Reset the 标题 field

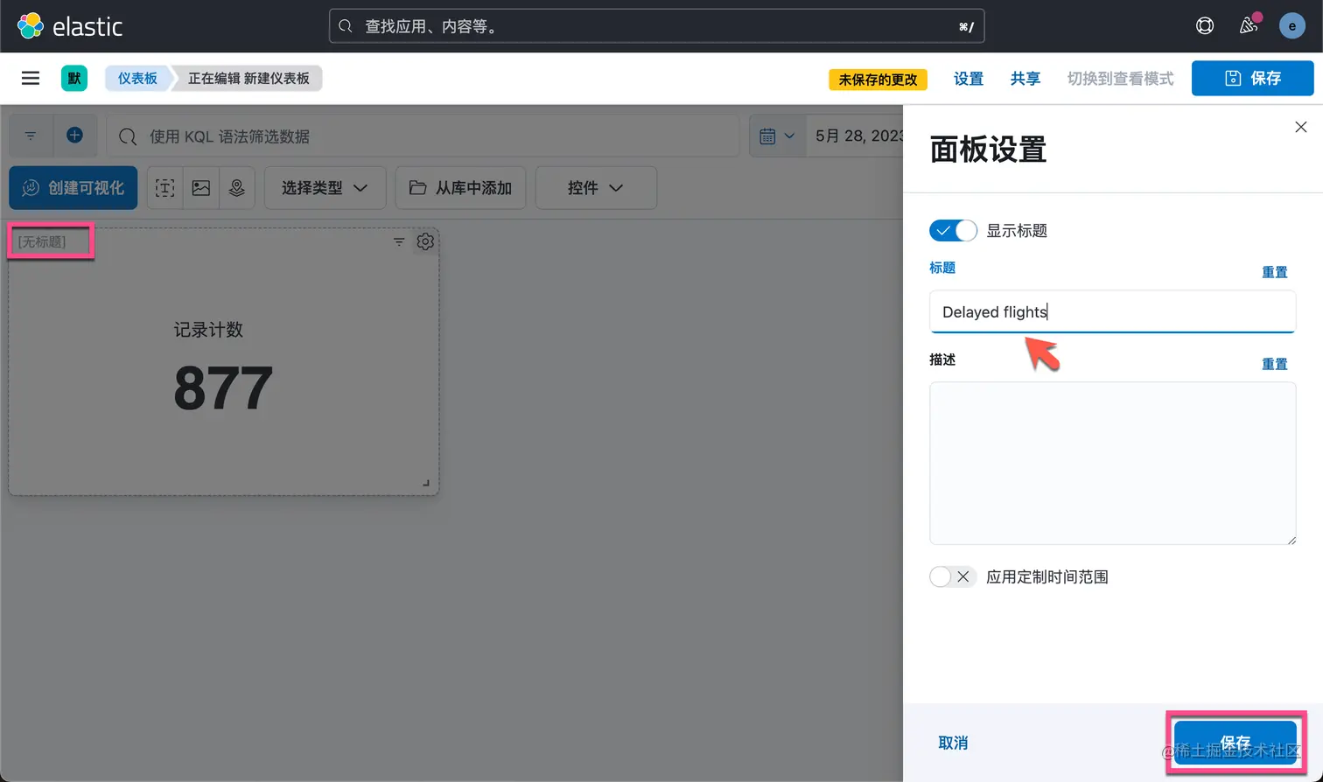pyautogui.click(x=1274, y=272)
